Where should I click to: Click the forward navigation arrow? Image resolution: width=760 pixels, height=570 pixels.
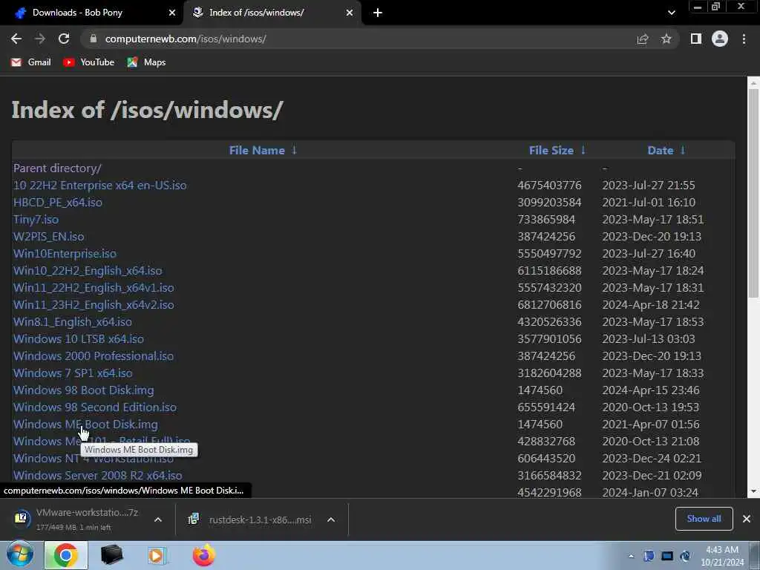pos(40,39)
